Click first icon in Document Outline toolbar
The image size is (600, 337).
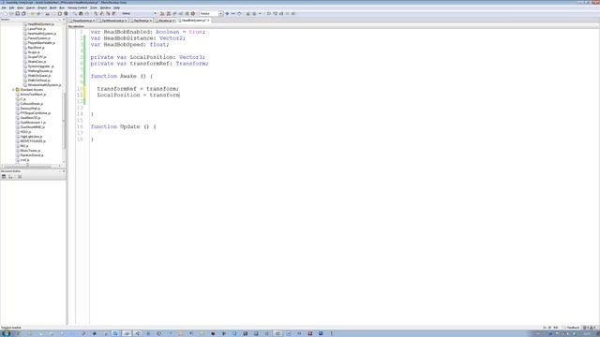click(4, 177)
